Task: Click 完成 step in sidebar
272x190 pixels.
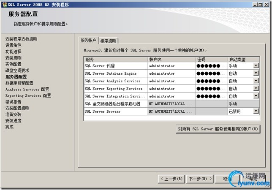Action: point(9,127)
